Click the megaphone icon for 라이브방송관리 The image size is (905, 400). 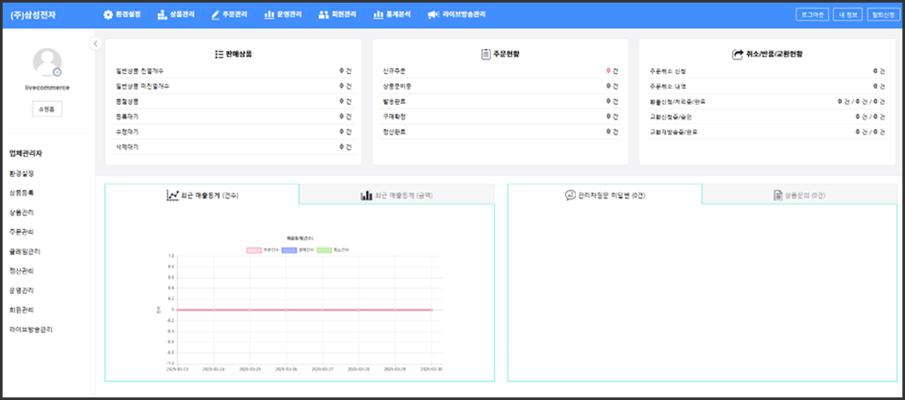pyautogui.click(x=432, y=15)
